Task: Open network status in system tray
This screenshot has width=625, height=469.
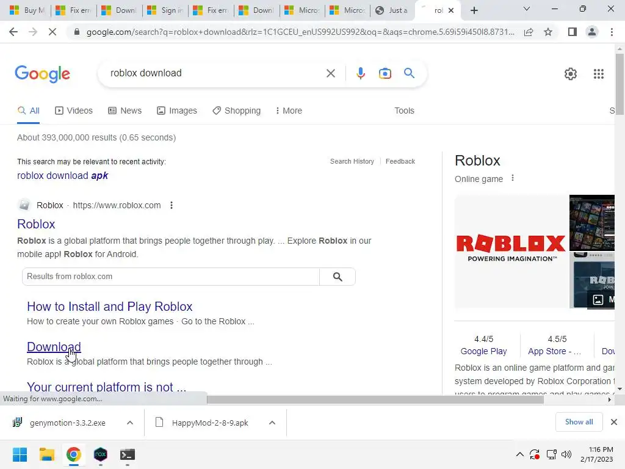Action: click(551, 454)
